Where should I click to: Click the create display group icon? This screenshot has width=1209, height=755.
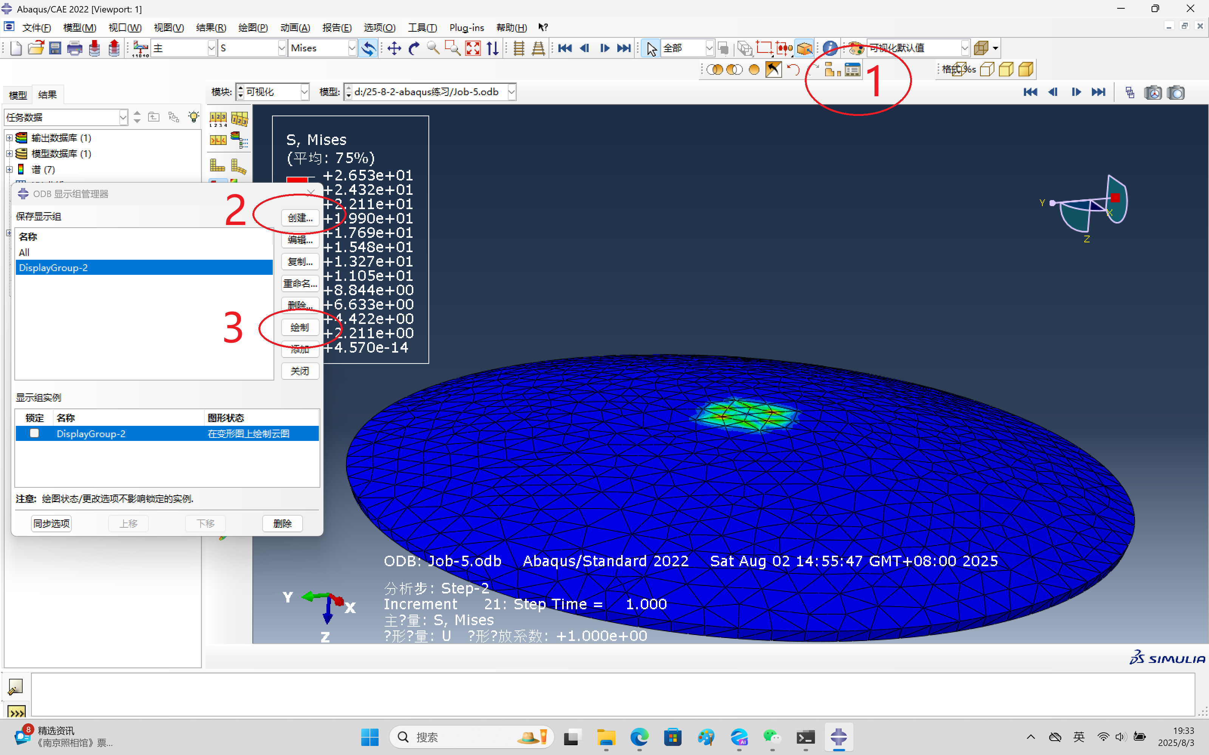click(832, 69)
